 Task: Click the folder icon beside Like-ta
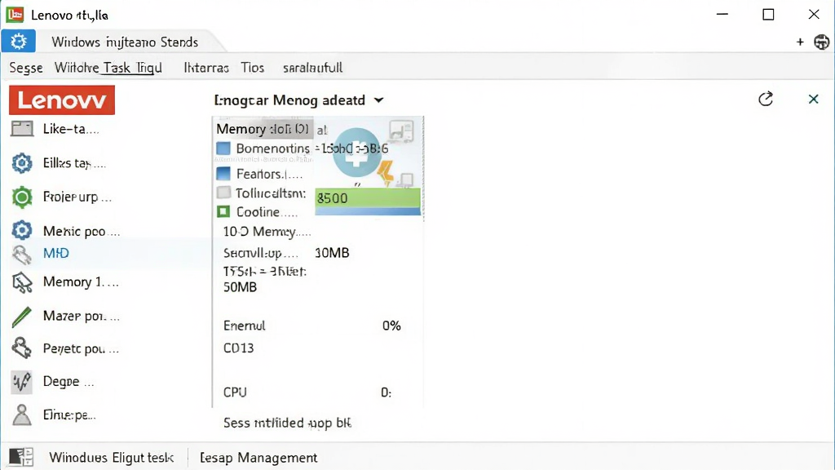(22, 128)
